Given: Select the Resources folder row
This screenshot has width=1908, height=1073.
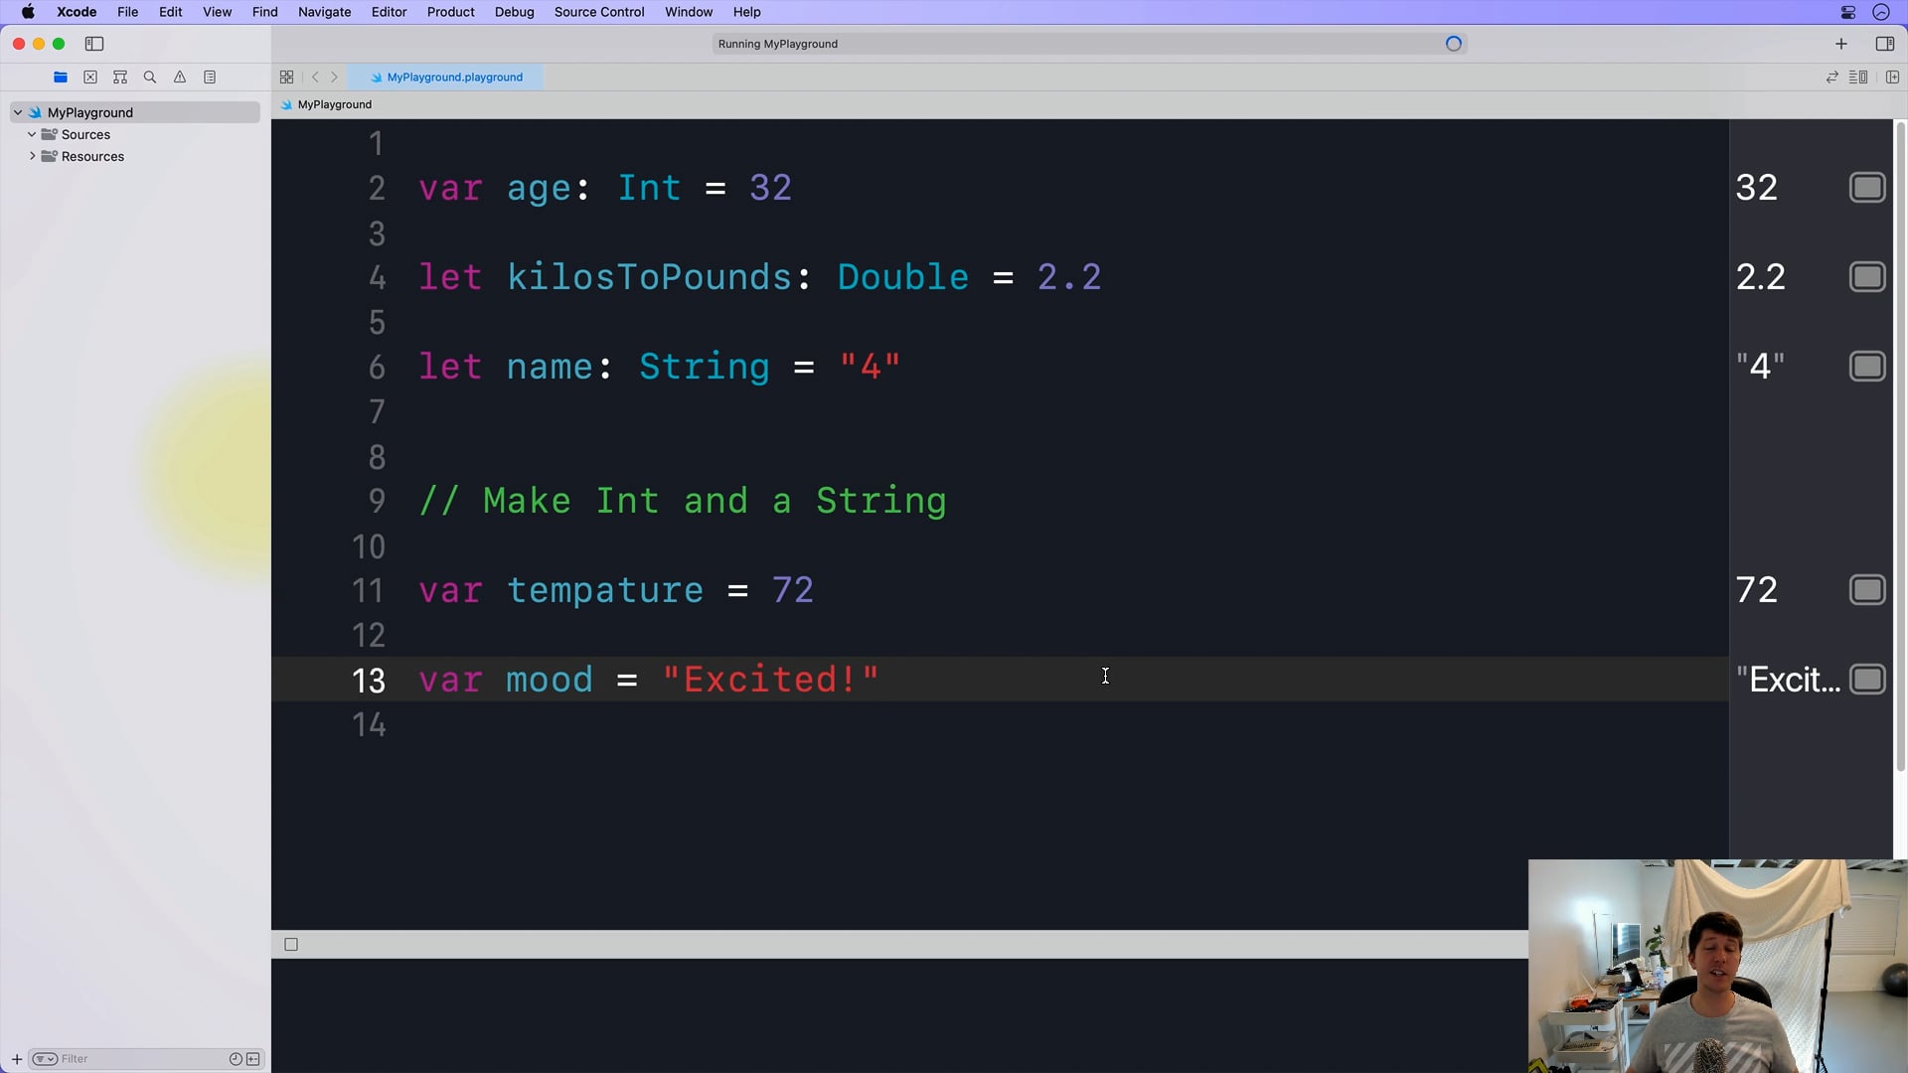Looking at the screenshot, I should (x=135, y=156).
